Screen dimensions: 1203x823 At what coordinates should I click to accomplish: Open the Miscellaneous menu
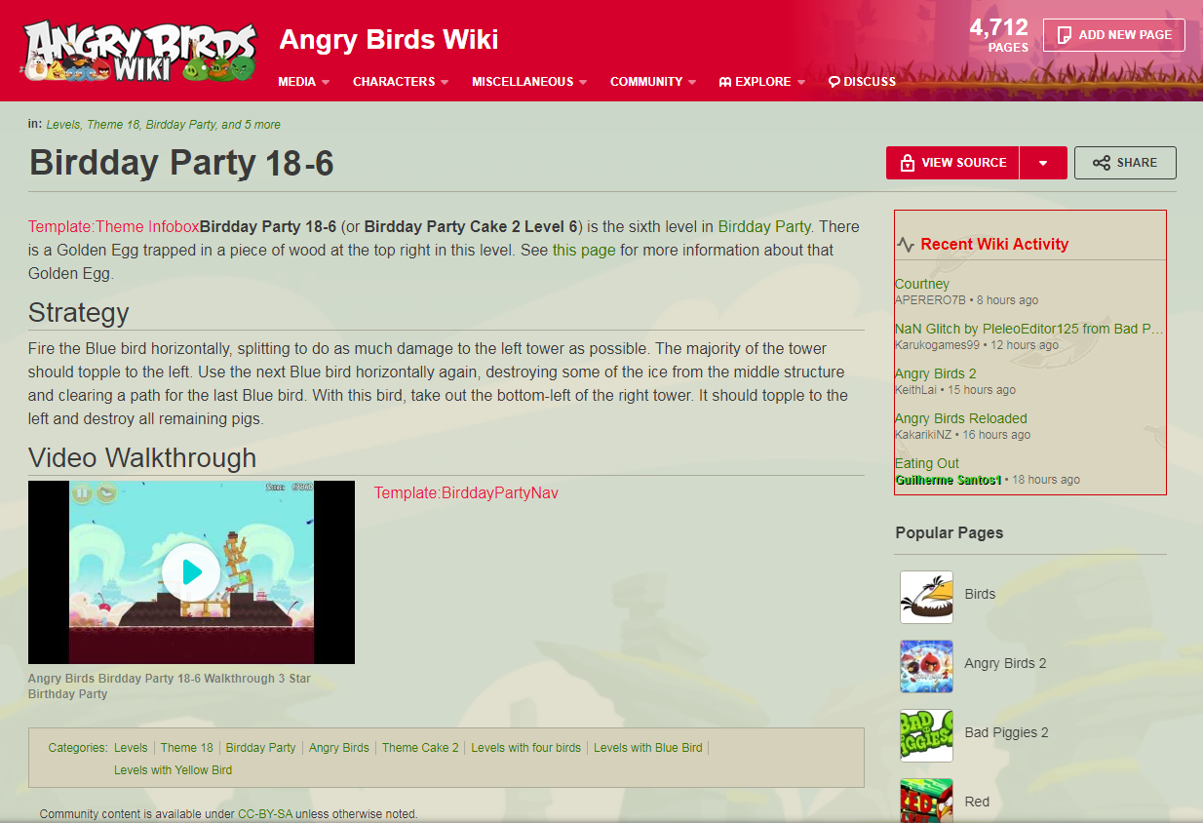tap(529, 82)
